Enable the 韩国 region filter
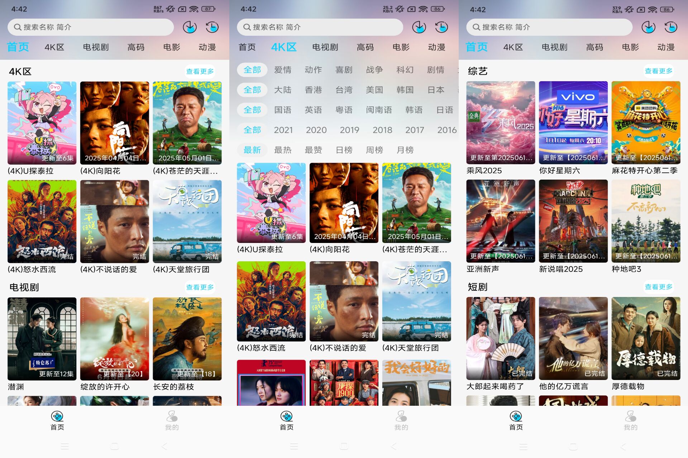This screenshot has height=458, width=688. pos(404,90)
